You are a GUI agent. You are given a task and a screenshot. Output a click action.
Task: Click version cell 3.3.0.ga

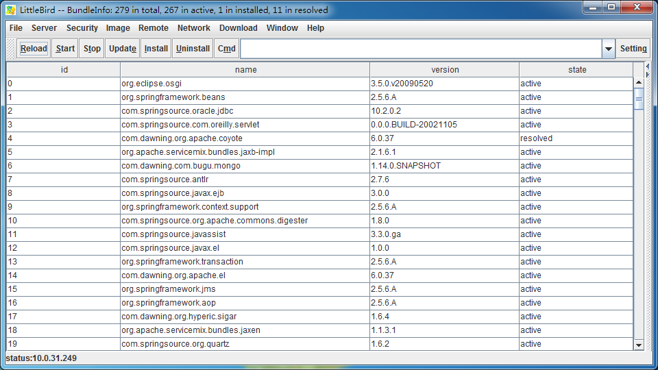(x=444, y=234)
